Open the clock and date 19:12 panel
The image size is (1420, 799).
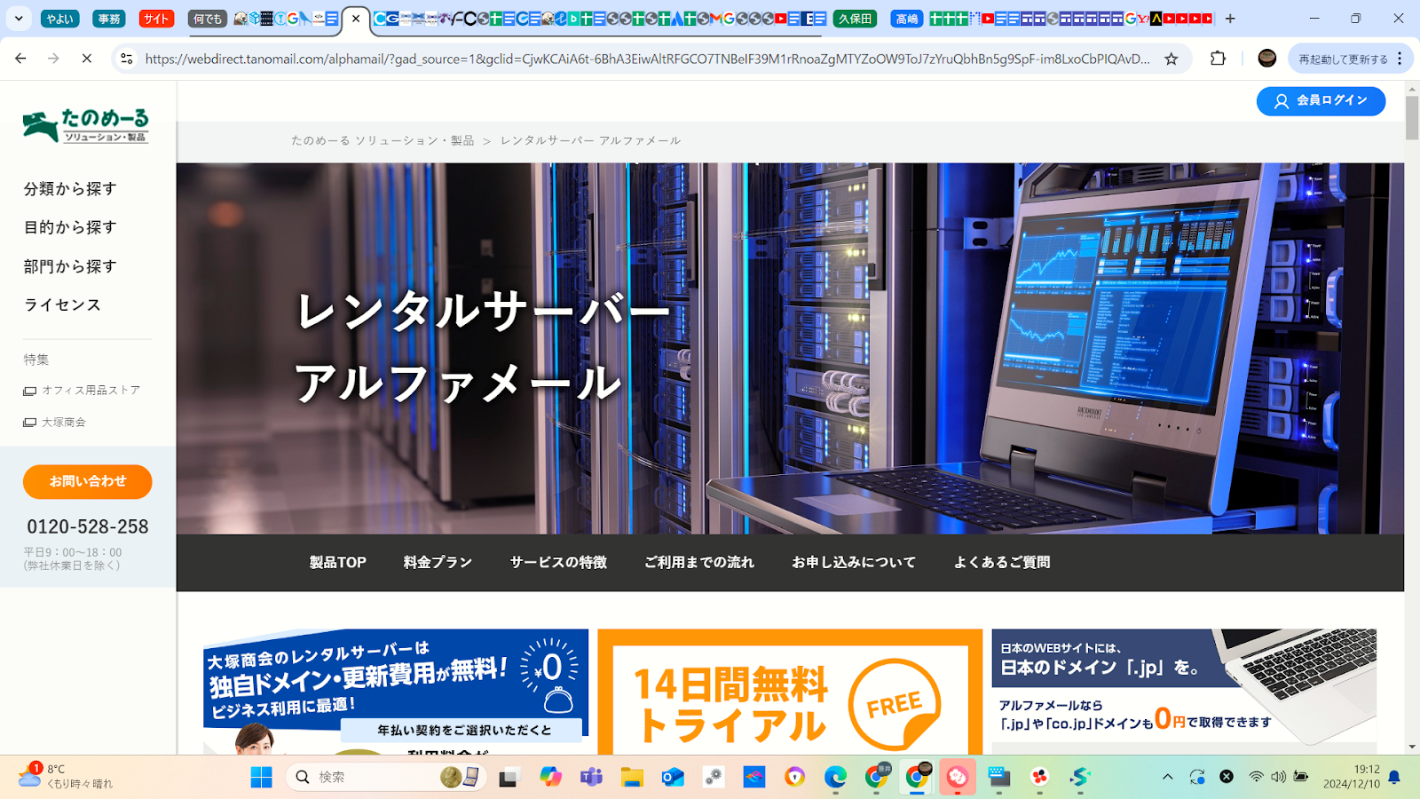(1353, 777)
